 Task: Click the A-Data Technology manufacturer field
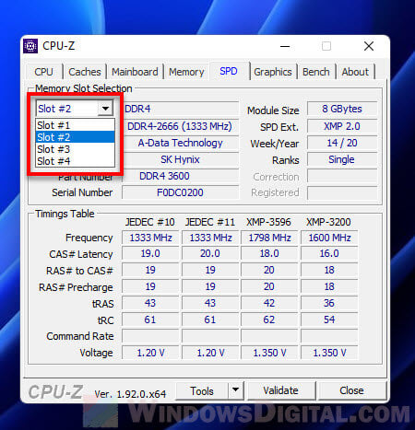pos(181,143)
